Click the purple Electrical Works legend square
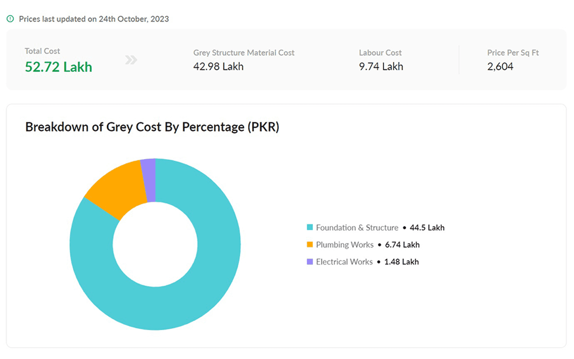 [310, 262]
